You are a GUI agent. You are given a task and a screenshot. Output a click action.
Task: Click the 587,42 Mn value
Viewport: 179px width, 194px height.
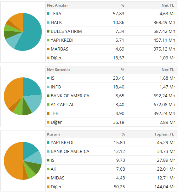[x=164, y=31]
